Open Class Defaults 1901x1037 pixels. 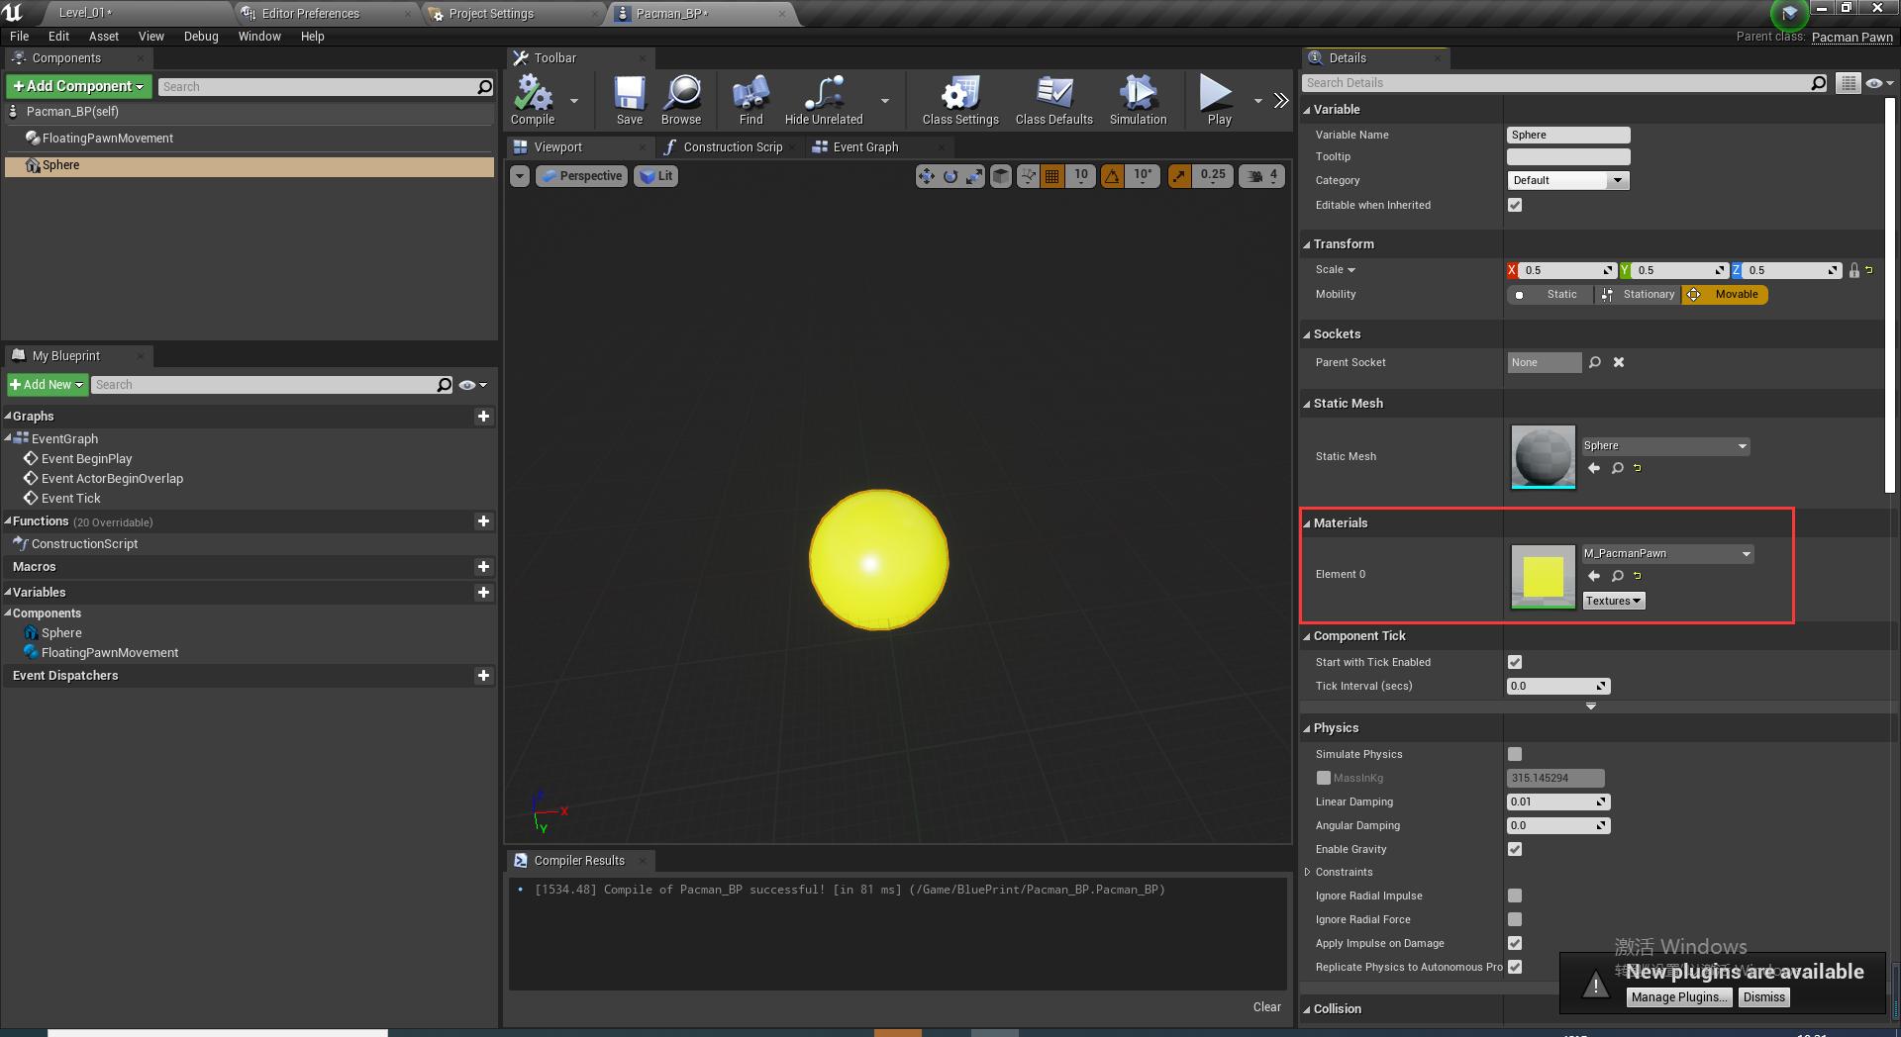(1052, 99)
